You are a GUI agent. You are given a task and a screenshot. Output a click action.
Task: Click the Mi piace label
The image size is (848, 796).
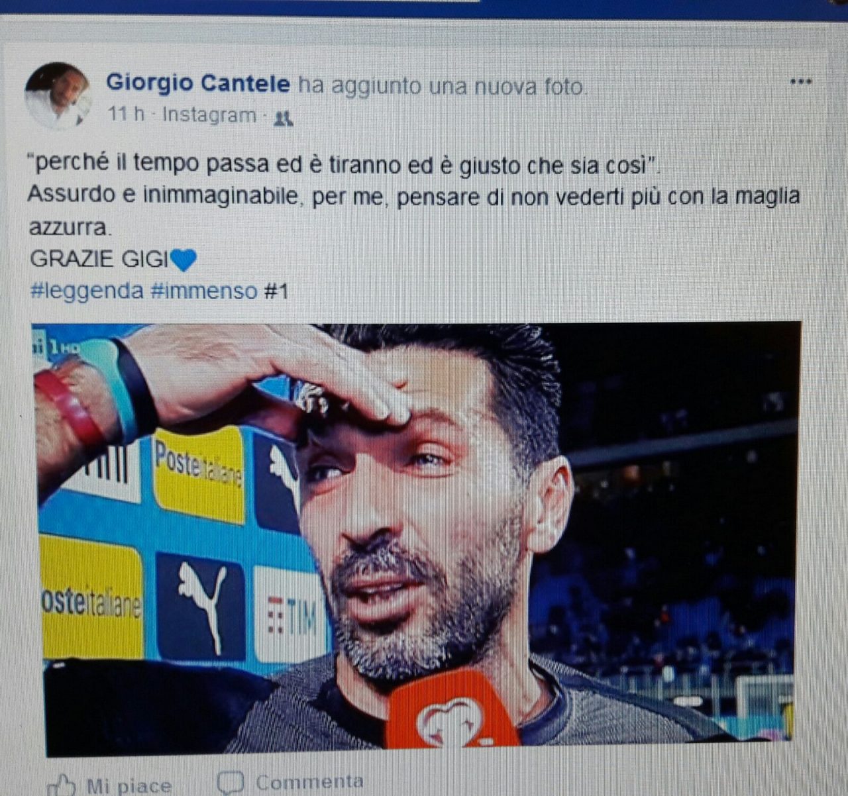tap(129, 785)
